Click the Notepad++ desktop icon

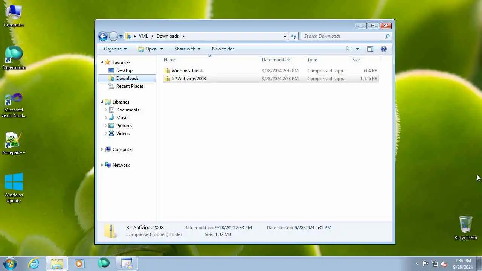[14, 143]
